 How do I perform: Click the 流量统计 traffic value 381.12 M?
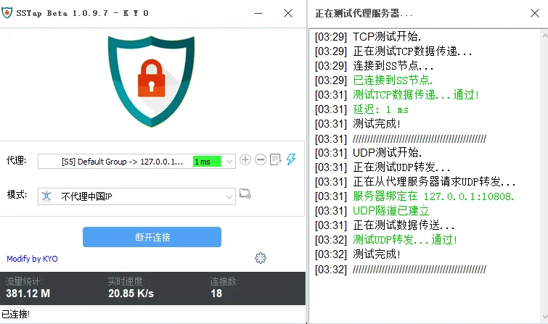click(28, 294)
